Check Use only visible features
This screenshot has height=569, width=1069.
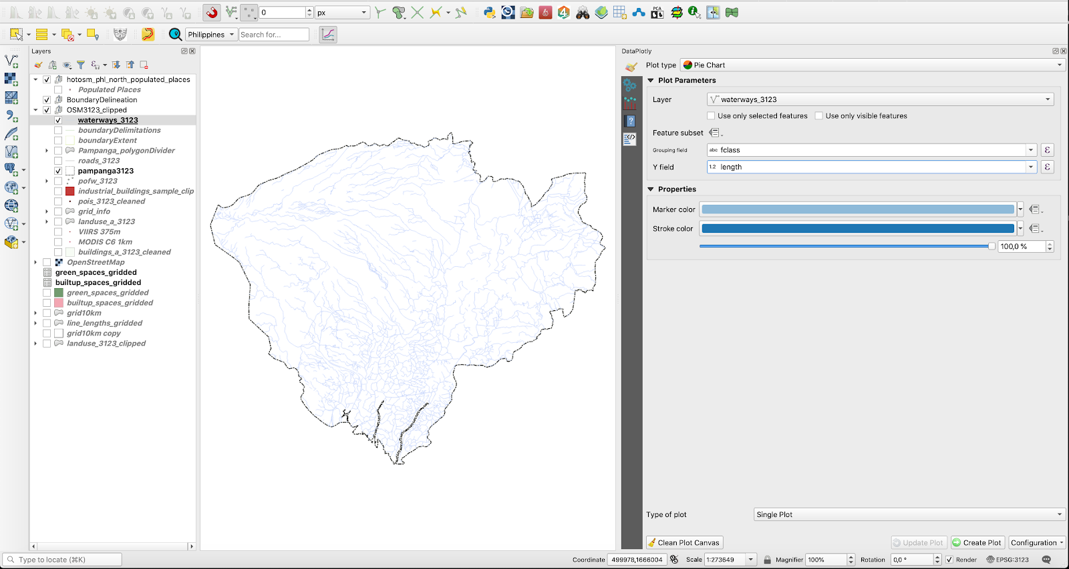[x=818, y=116]
